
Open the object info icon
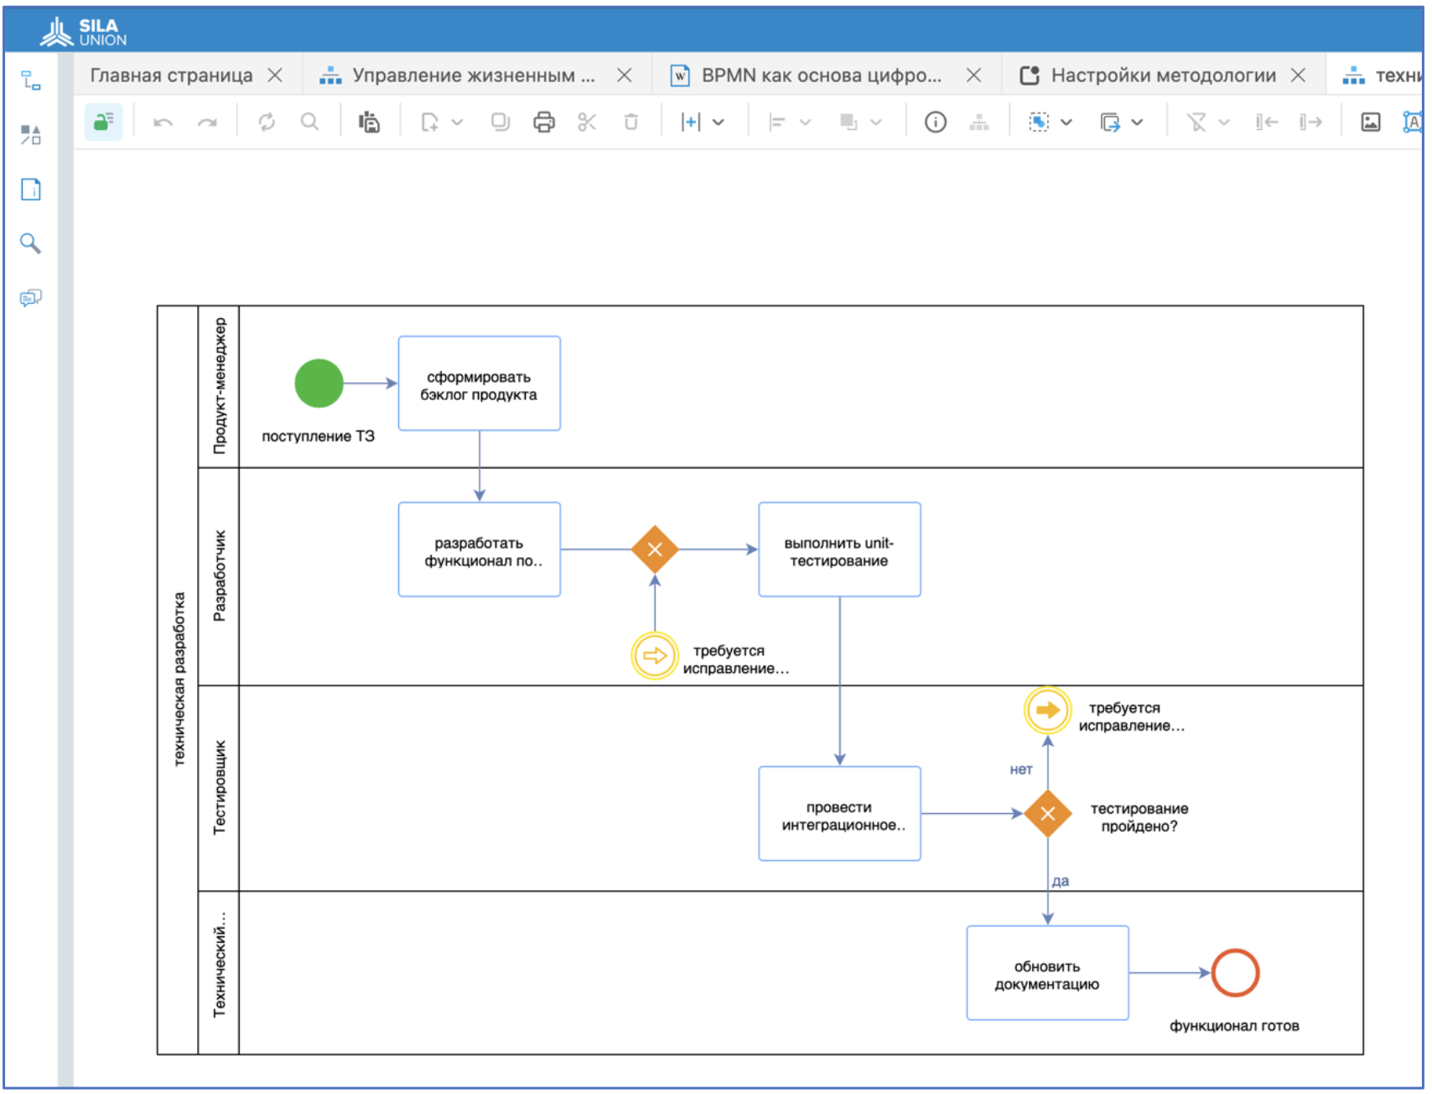click(x=935, y=122)
